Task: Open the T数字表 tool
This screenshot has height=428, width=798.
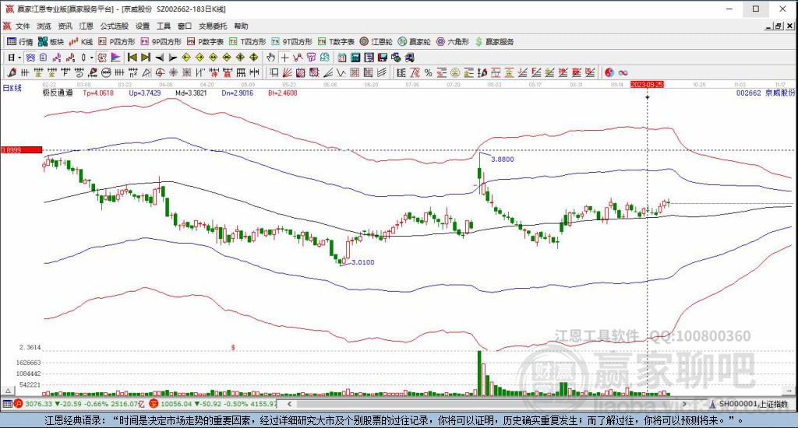Action: [336, 42]
